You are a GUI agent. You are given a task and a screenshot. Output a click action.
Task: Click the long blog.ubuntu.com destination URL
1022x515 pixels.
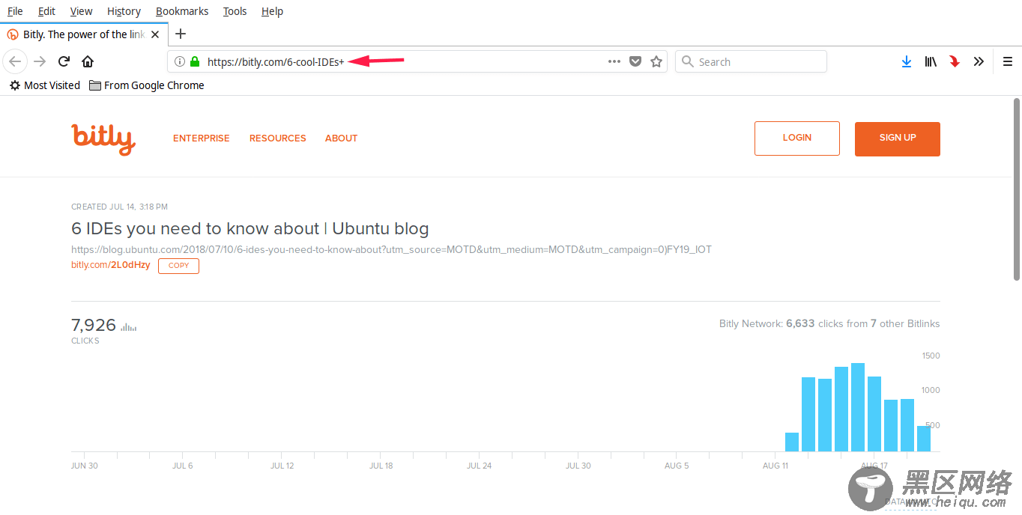[x=391, y=249]
